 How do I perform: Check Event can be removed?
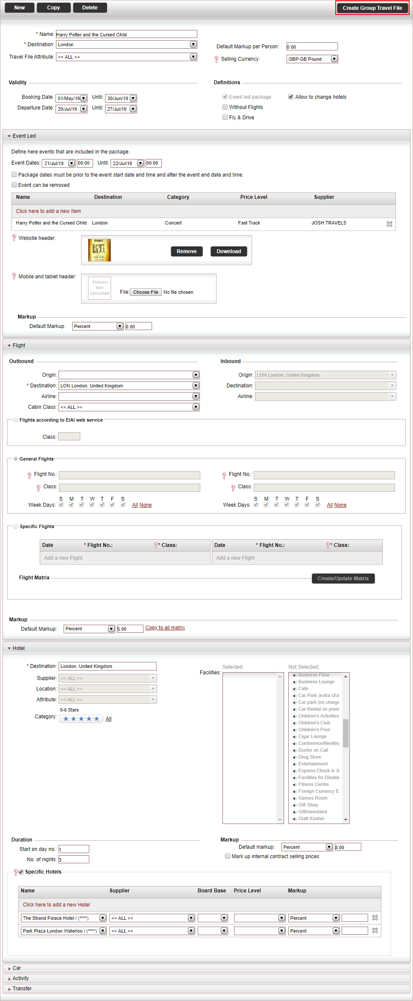pyautogui.click(x=14, y=185)
